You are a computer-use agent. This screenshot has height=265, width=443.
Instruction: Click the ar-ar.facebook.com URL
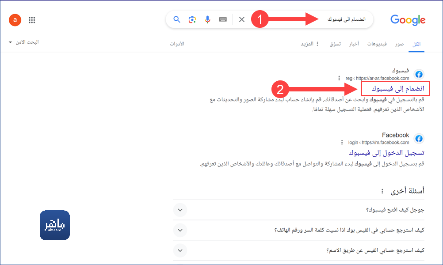coord(377,78)
